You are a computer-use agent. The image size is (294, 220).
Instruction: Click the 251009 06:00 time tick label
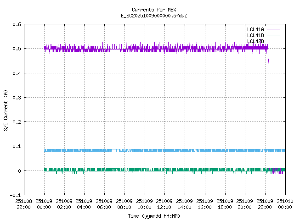(x=104, y=203)
